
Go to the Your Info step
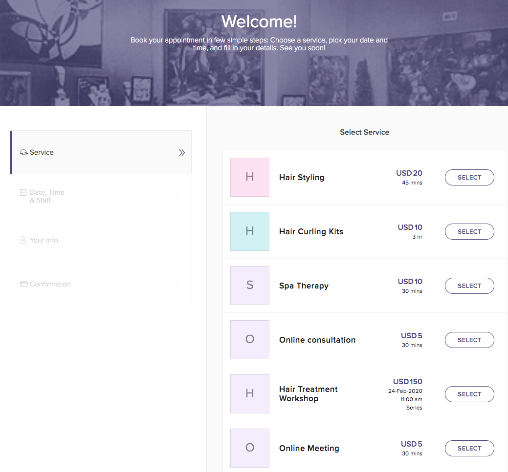tap(44, 240)
